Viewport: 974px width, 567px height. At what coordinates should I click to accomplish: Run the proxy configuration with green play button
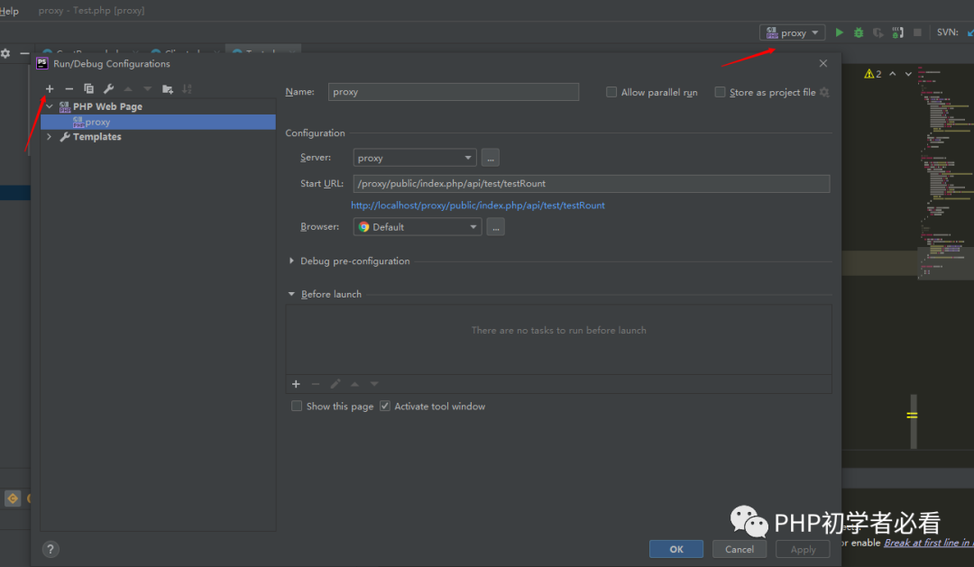[840, 32]
